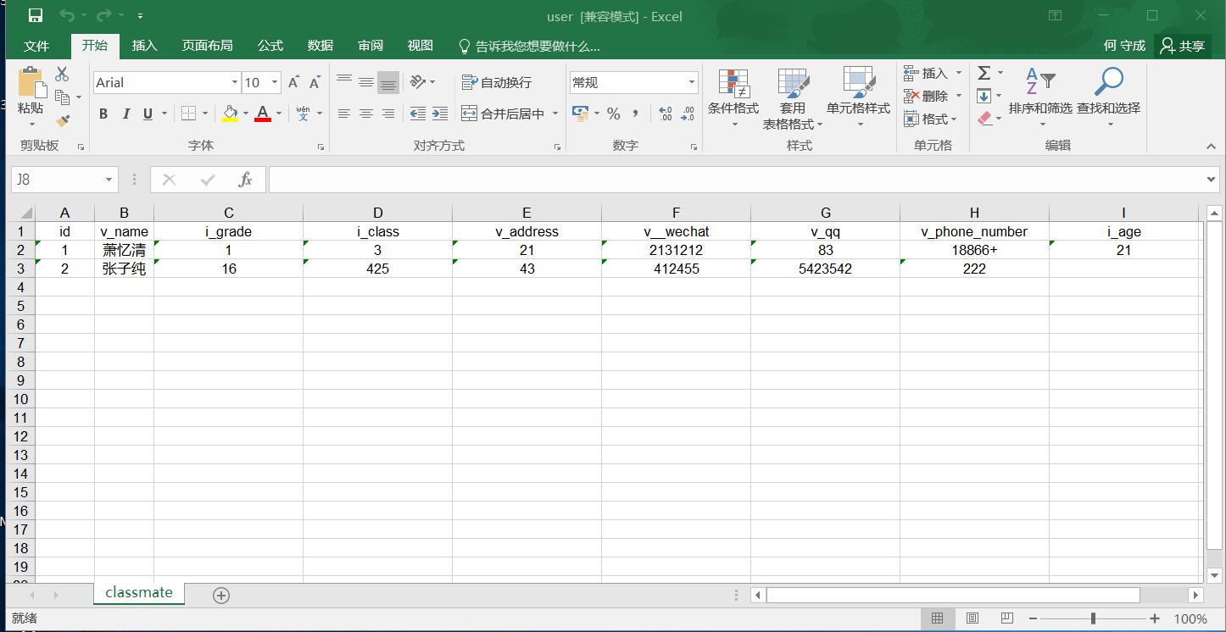
Task: Open 条件格式 conditional formatting
Action: point(733,98)
